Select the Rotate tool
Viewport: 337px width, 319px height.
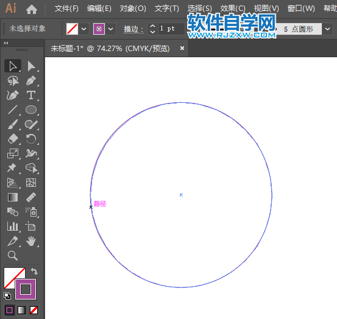tap(31, 139)
